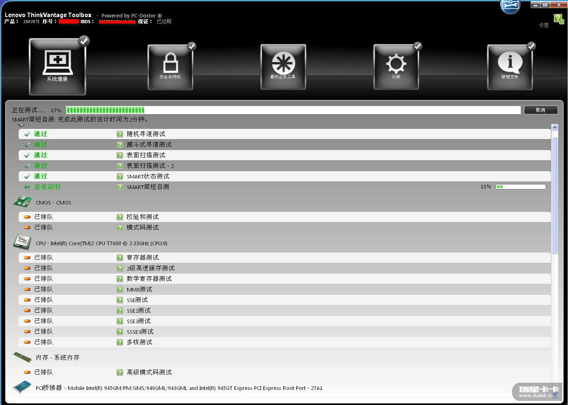Click the 内存 memory stick icon
This screenshot has width=568, height=405.
coord(22,357)
